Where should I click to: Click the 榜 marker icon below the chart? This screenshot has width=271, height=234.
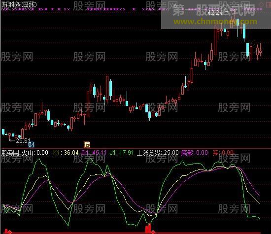87,144
